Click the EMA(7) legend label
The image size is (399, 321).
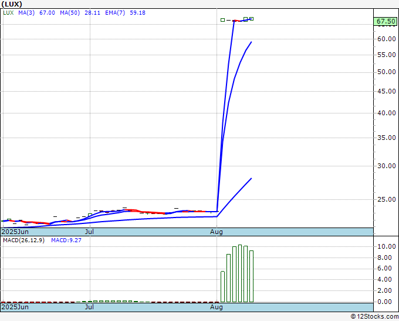(x=115, y=13)
